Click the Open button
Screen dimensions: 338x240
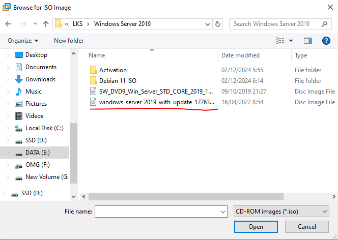[x=256, y=227]
